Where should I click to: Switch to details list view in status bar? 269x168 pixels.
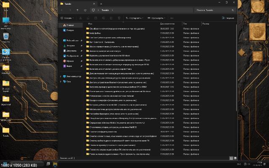(231, 158)
